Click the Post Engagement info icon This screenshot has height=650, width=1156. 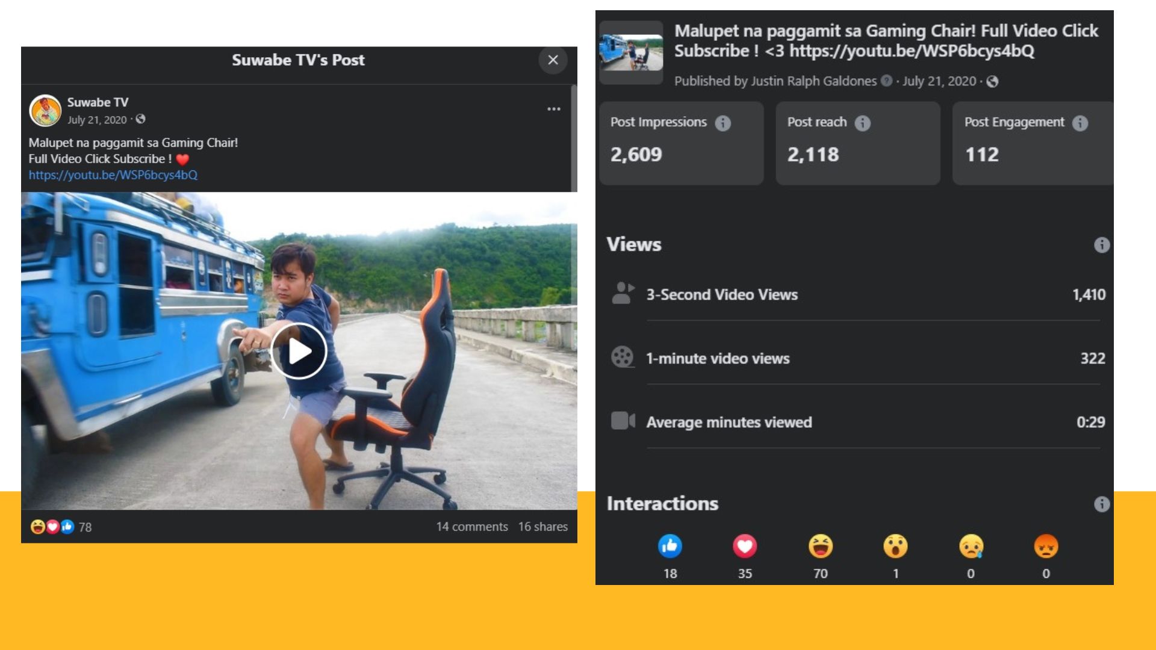pos(1080,123)
